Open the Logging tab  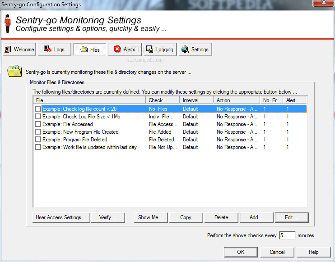[160, 50]
